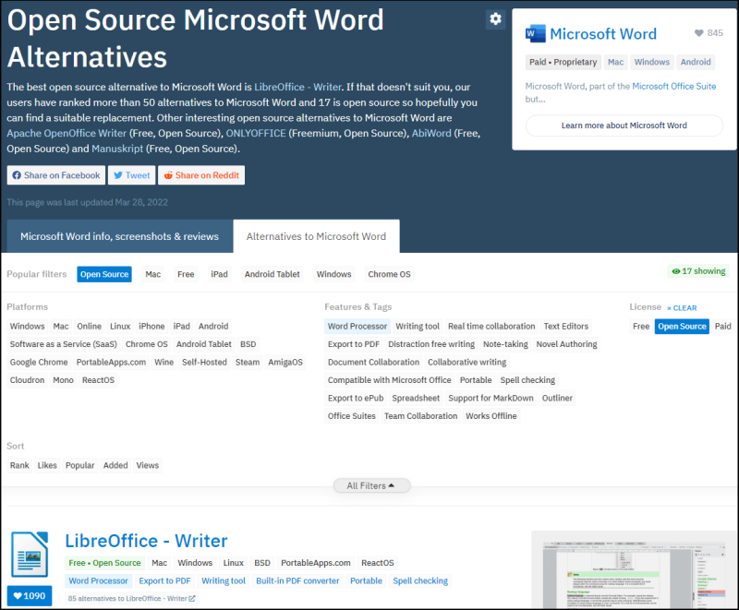Toggle the Open Source license filter
The width and height of the screenshot is (739, 610).
coord(682,326)
